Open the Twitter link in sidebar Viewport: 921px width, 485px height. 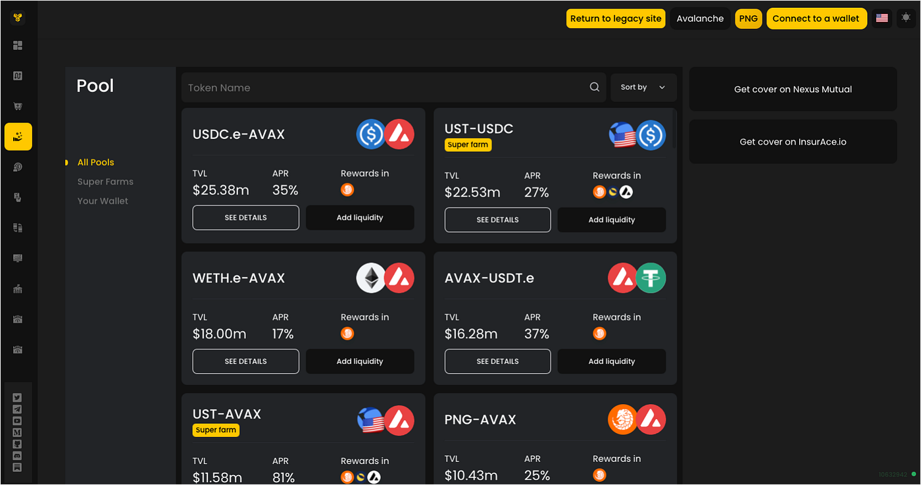(18, 397)
